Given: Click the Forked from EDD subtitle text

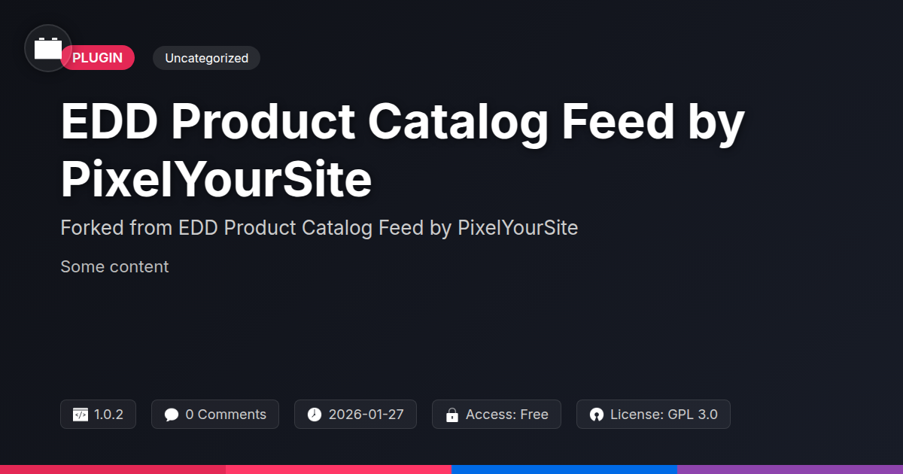Looking at the screenshot, I should point(319,228).
